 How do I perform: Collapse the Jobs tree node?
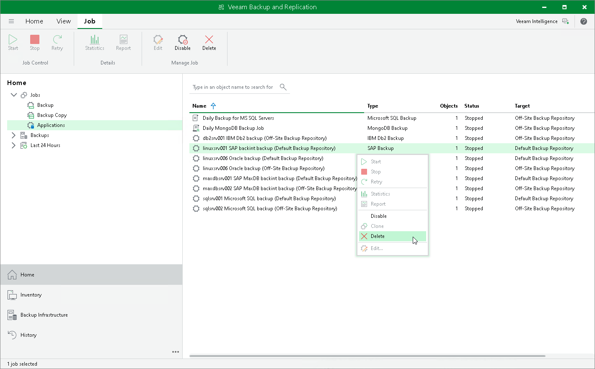[14, 95]
